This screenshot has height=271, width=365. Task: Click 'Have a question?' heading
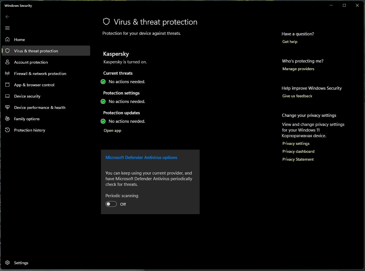tap(298, 34)
